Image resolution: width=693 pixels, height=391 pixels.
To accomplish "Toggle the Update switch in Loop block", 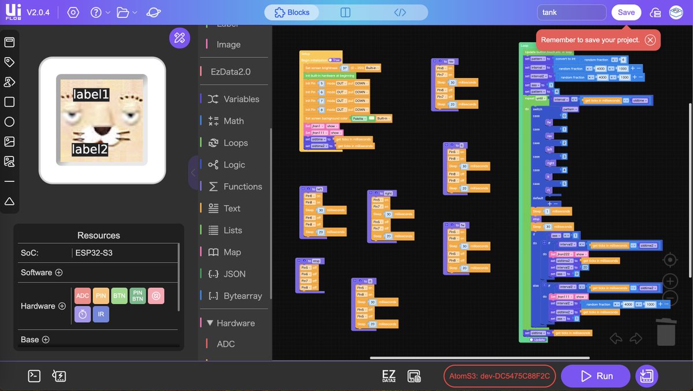I will [x=538, y=340].
